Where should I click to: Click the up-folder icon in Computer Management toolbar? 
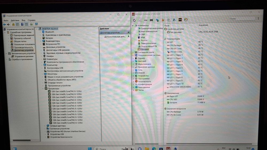13,25
